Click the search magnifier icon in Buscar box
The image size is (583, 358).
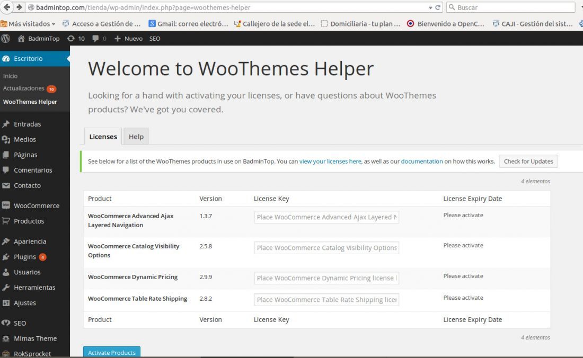click(452, 7)
